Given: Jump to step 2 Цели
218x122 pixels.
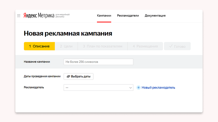Looking at the screenshot, I should point(66,46).
